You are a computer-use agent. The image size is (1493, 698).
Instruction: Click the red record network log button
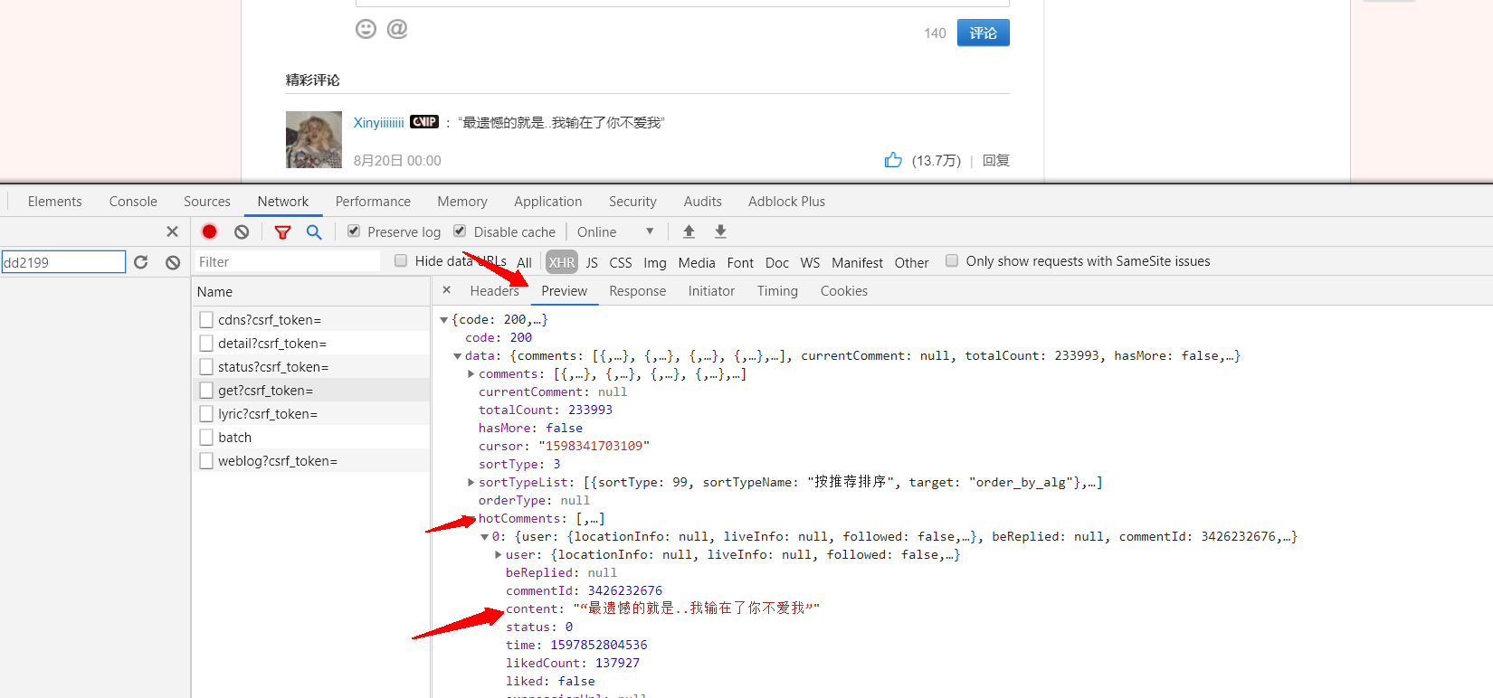click(209, 231)
